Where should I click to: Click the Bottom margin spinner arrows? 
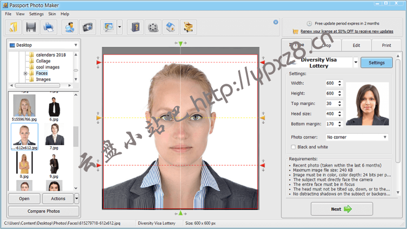click(340, 124)
